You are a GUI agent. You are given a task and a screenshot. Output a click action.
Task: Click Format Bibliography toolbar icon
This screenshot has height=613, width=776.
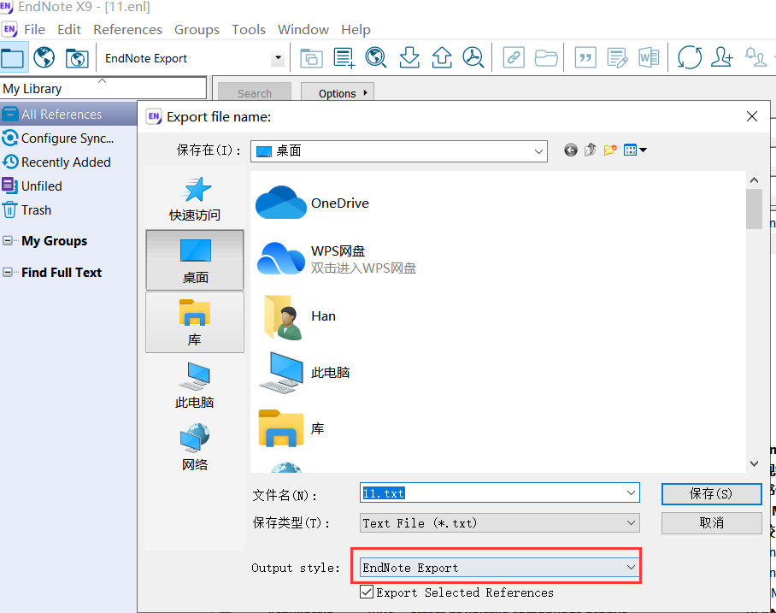[x=617, y=58]
